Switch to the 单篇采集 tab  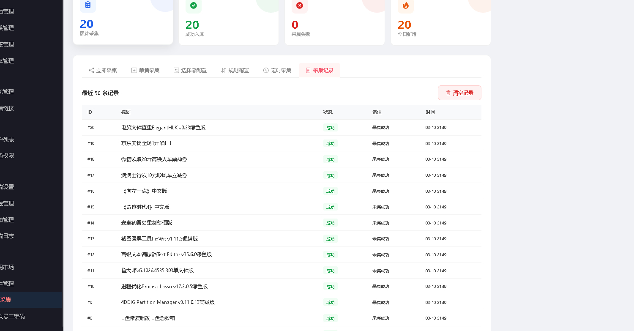pos(145,70)
